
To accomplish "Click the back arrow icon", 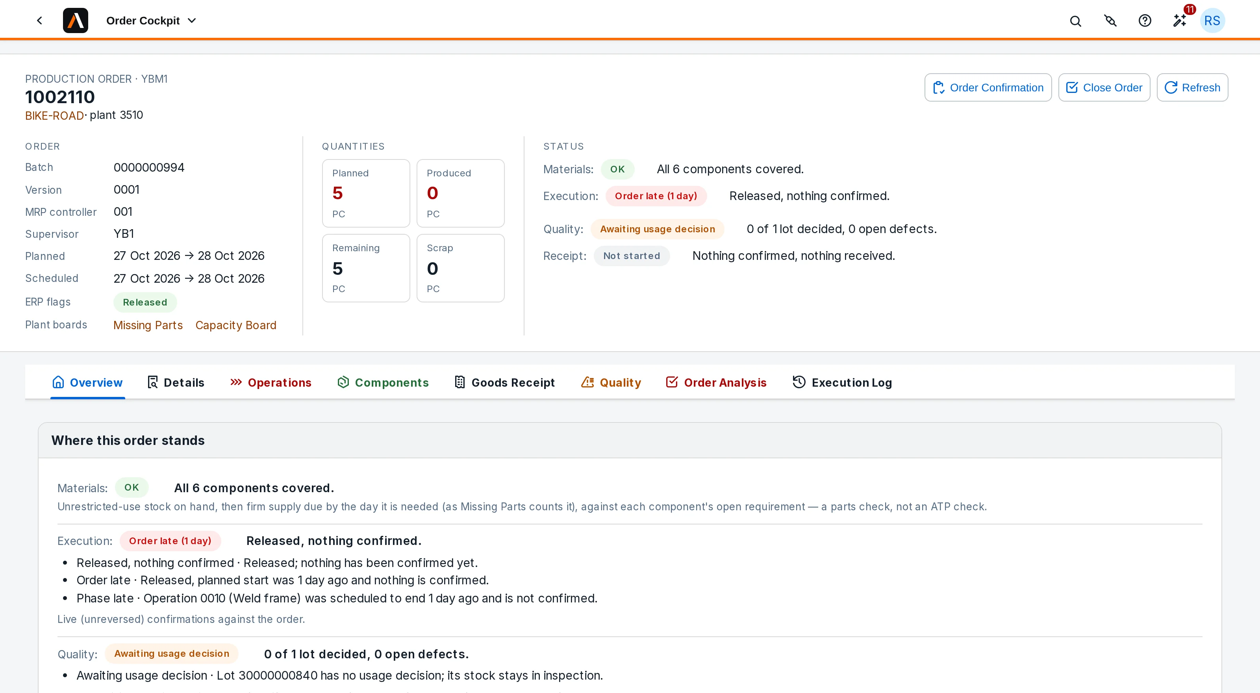I will click(x=40, y=20).
